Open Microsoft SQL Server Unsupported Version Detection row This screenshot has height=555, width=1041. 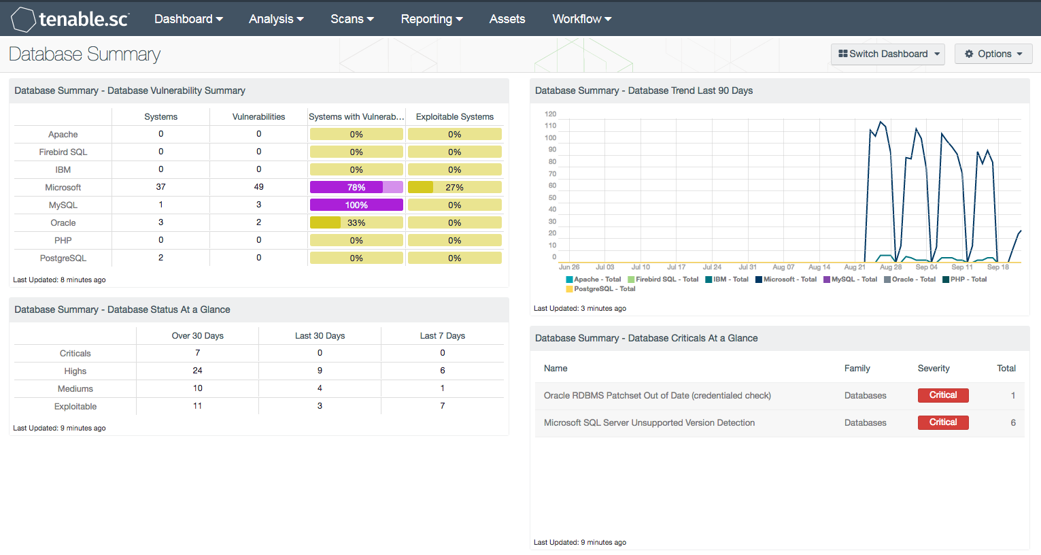(779, 423)
